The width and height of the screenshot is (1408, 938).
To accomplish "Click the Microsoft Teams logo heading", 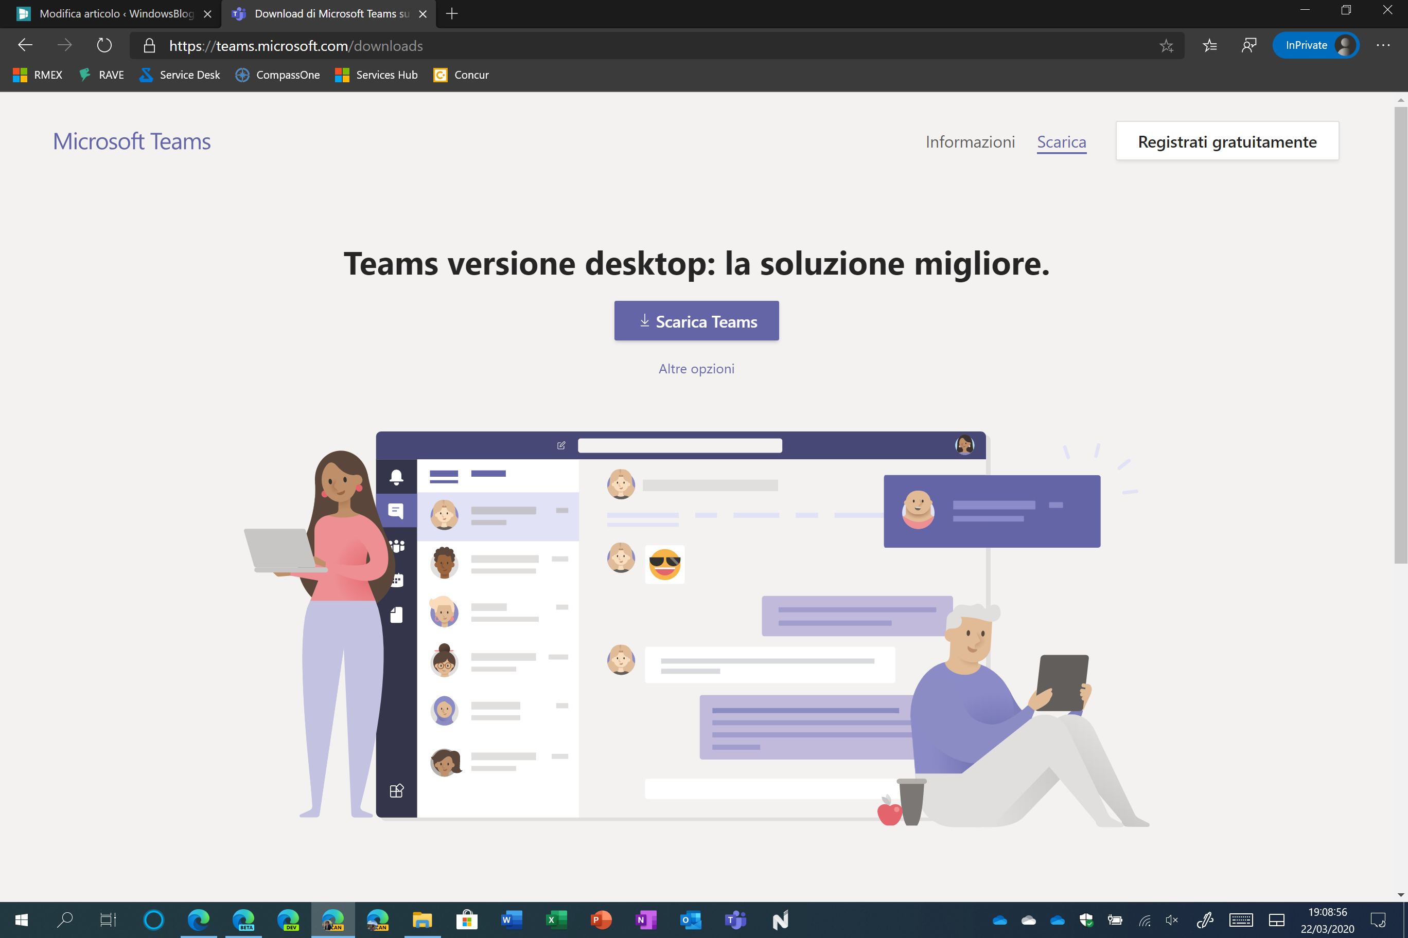I will click(132, 142).
